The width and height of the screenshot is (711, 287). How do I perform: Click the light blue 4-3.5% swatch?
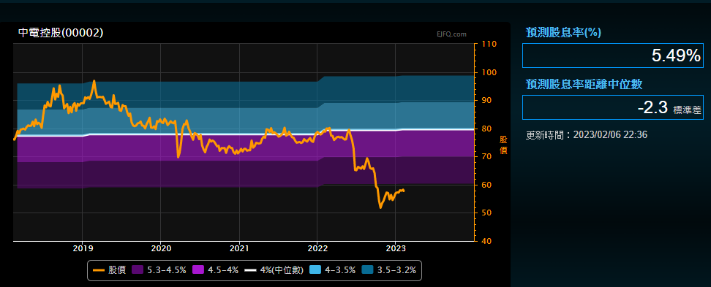[x=315, y=270]
